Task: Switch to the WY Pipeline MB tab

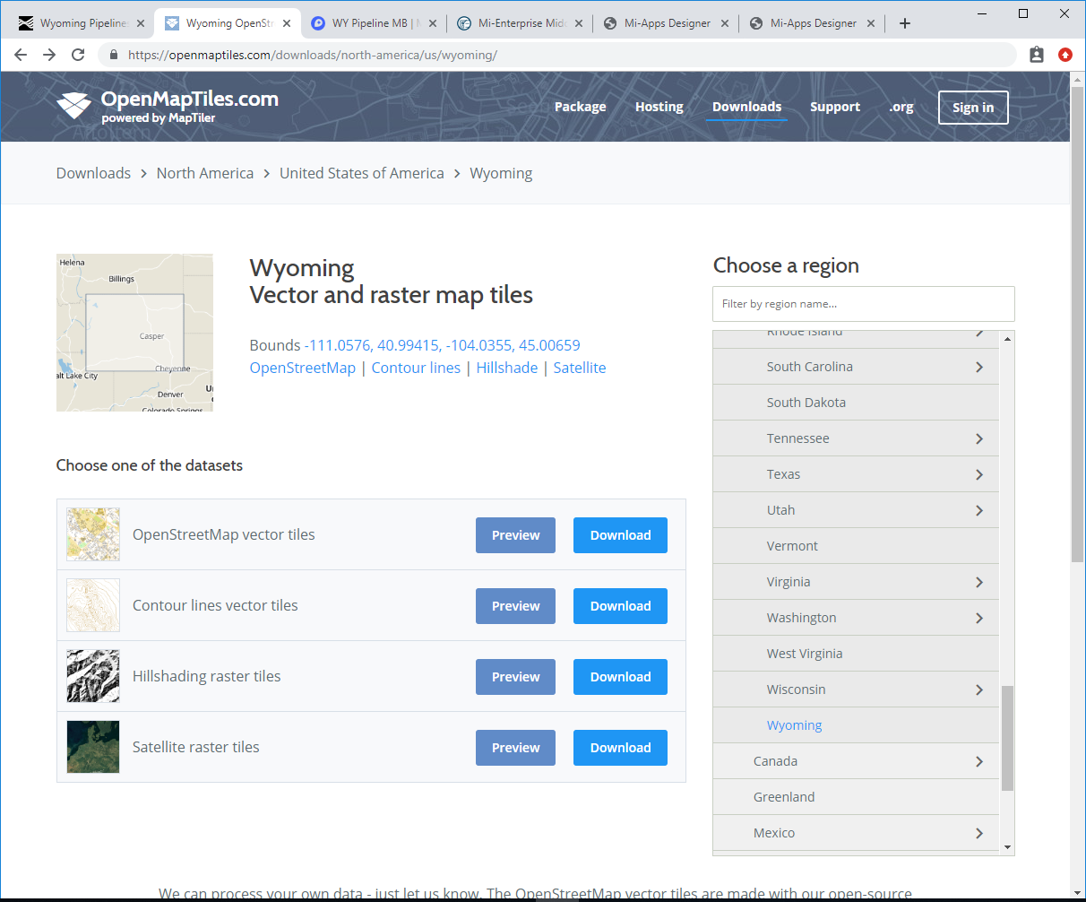Action: click(375, 23)
